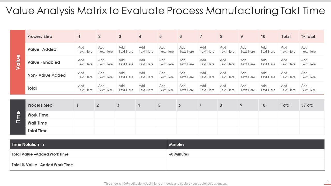This screenshot has width=331, height=186.
Task: Click the Value - Enabled row label
Action: (44, 62)
